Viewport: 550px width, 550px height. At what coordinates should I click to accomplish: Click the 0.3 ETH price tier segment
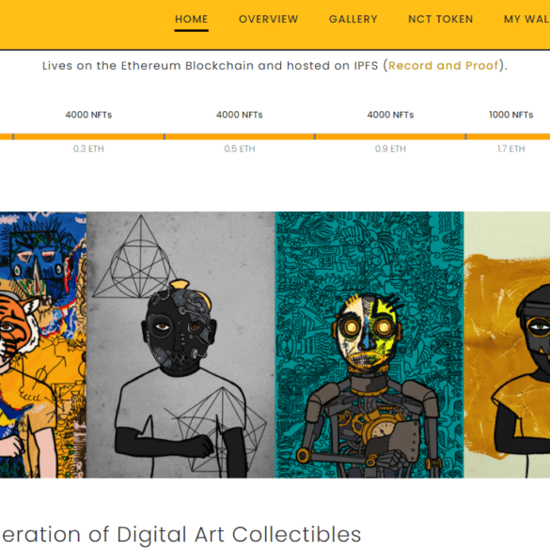pos(88,136)
